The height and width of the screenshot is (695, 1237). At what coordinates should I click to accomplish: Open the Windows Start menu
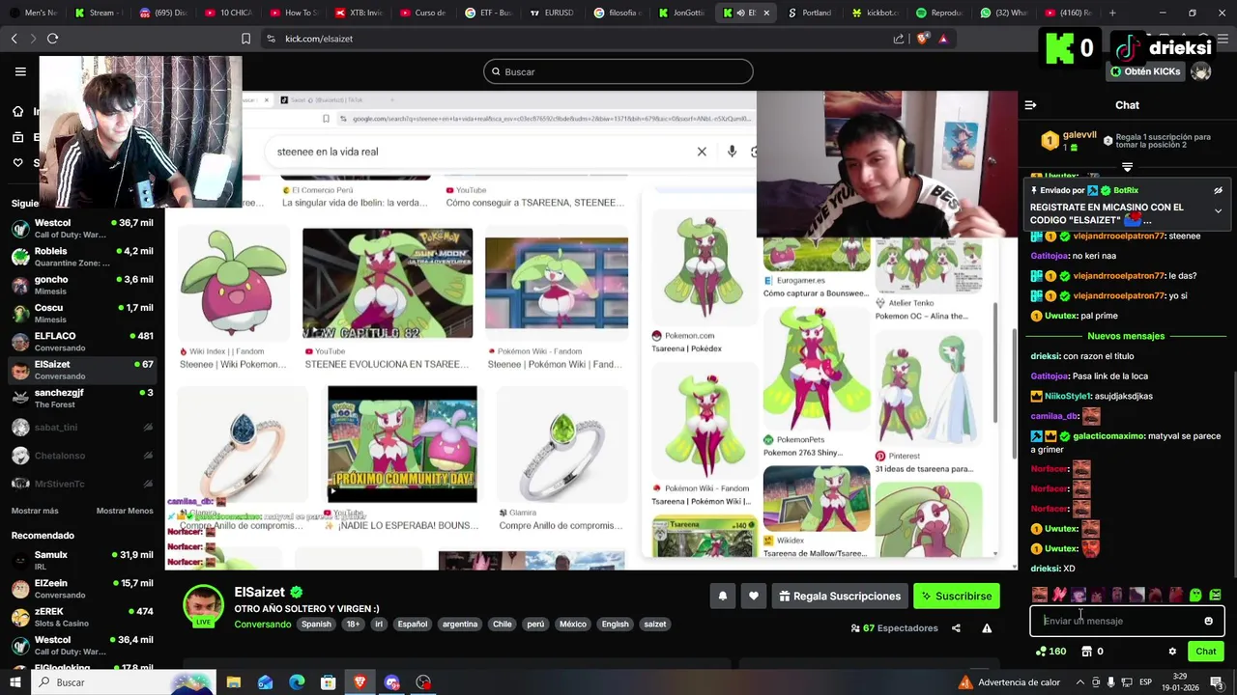pyautogui.click(x=16, y=682)
